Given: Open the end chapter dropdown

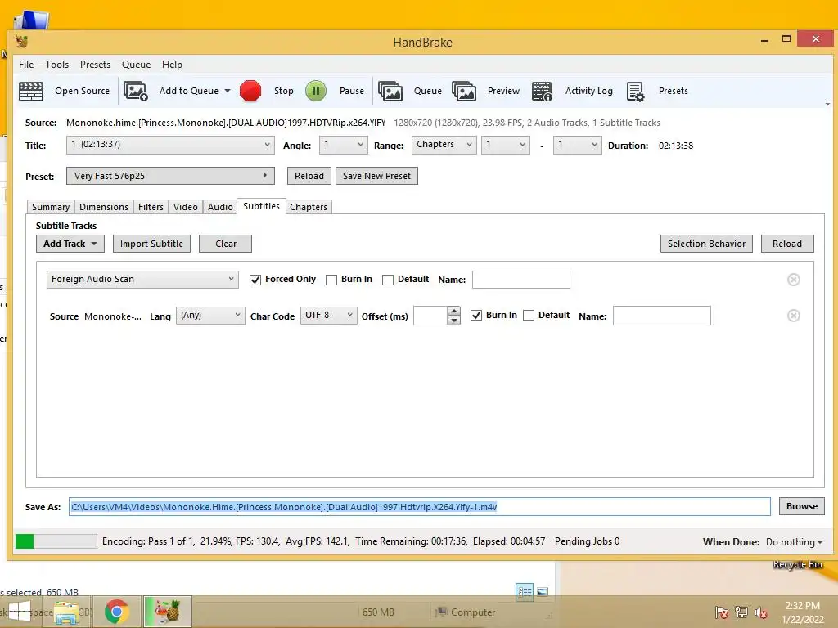Looking at the screenshot, I should (x=577, y=145).
